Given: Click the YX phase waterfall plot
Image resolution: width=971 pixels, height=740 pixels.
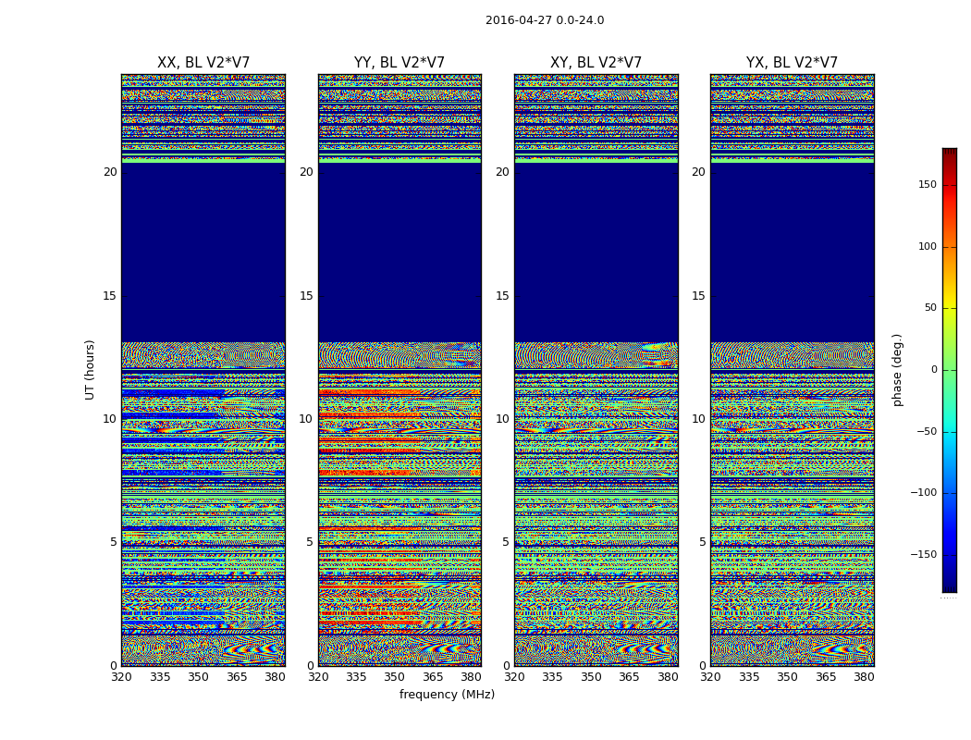Looking at the screenshot, I should 792,370.
